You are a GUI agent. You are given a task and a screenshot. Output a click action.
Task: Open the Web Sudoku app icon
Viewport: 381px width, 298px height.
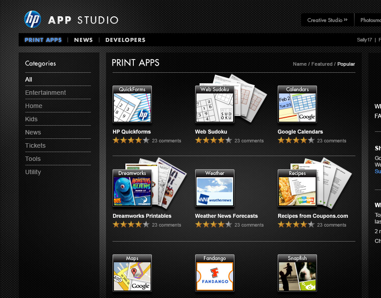(215, 104)
